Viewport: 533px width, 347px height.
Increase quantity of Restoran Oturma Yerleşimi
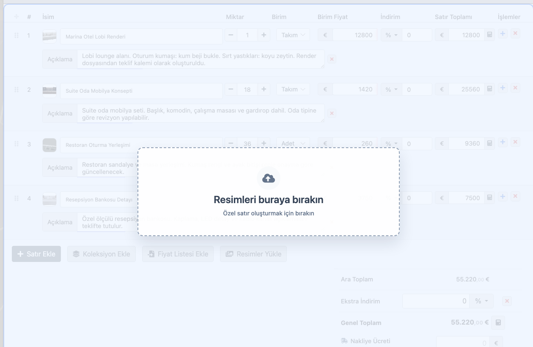tap(264, 143)
